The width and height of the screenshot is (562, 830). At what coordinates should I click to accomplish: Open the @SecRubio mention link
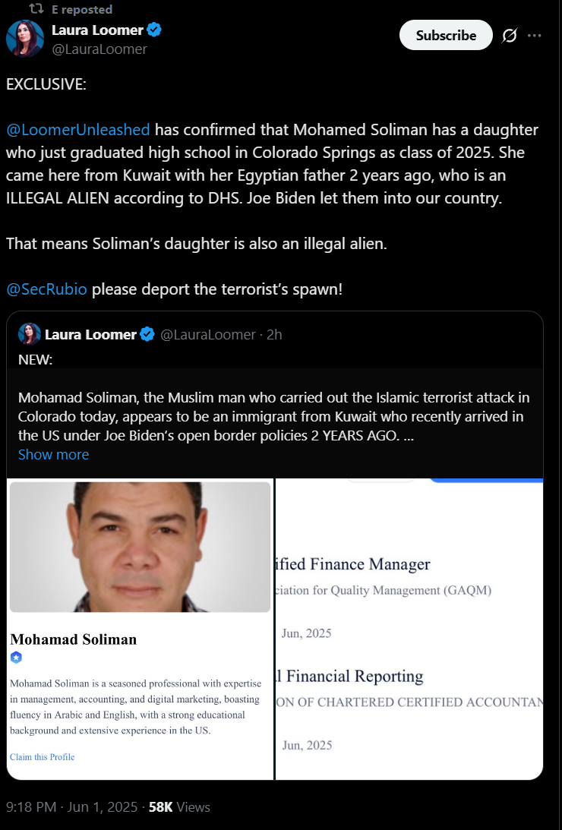[46, 289]
